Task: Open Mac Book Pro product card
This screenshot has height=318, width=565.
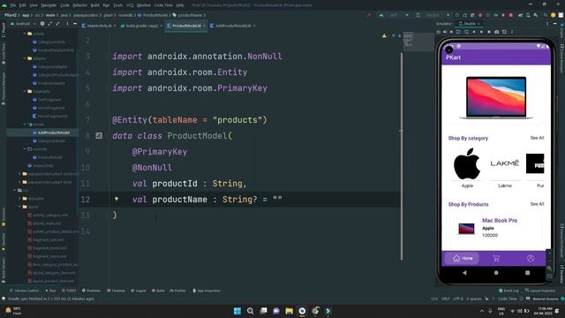Action: point(496,228)
